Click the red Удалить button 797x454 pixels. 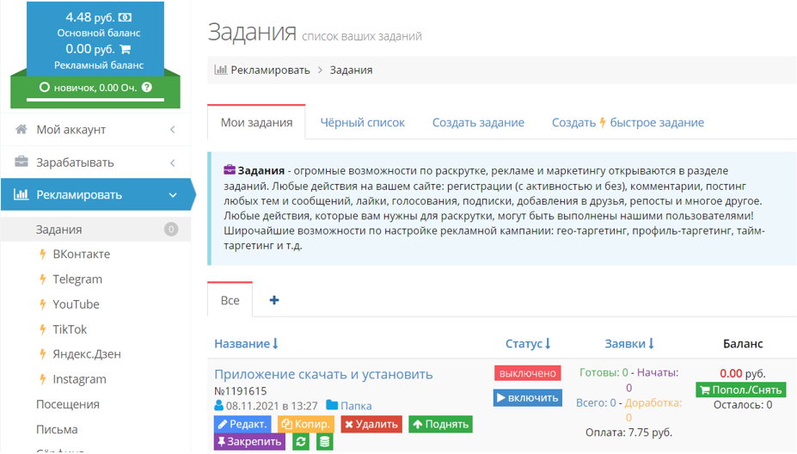click(x=371, y=424)
